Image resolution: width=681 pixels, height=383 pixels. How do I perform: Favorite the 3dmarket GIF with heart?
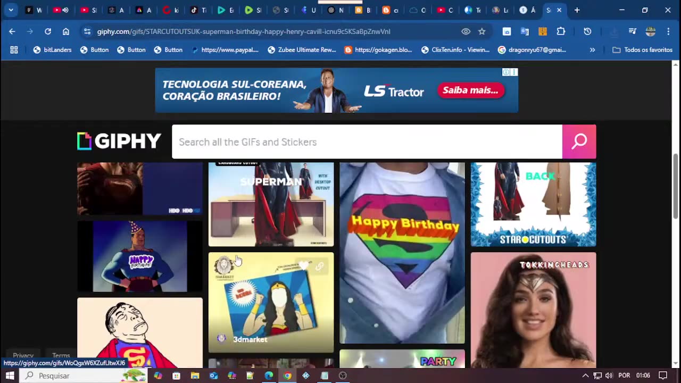pos(304,266)
